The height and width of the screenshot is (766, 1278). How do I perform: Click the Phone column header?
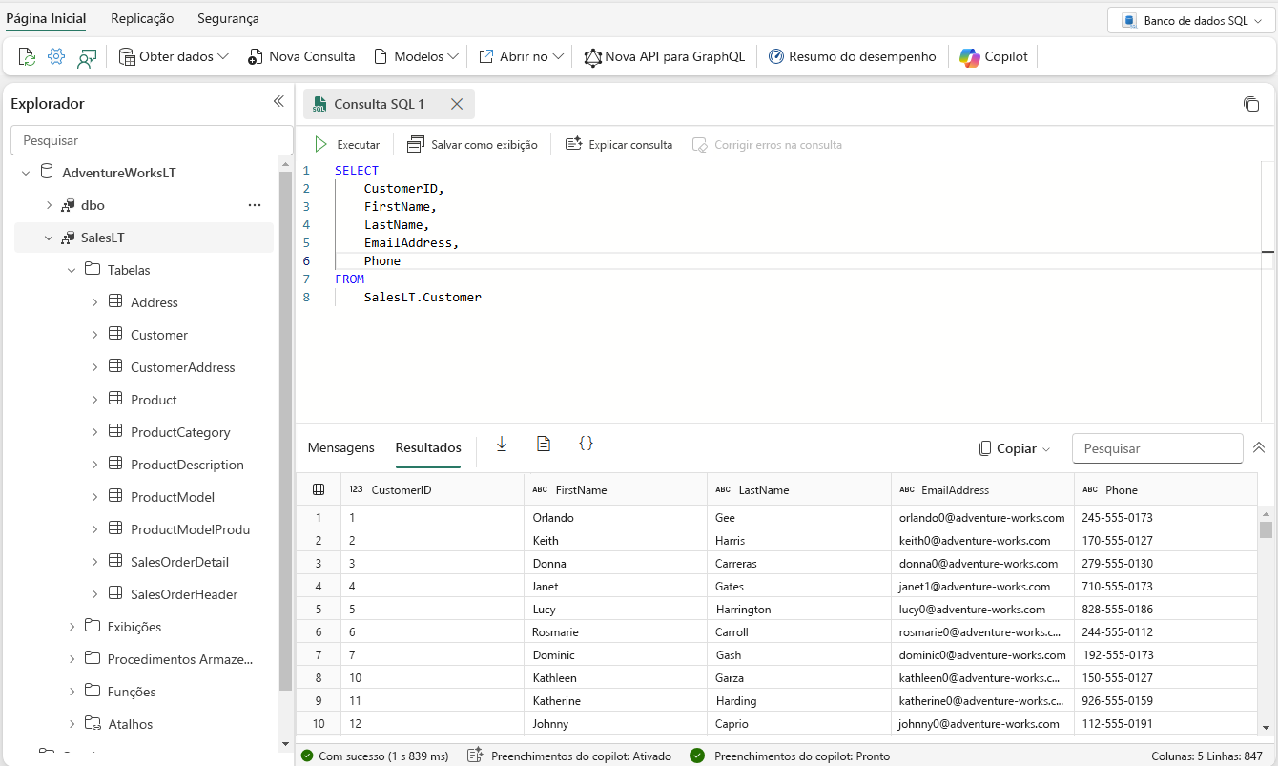[x=1165, y=490]
